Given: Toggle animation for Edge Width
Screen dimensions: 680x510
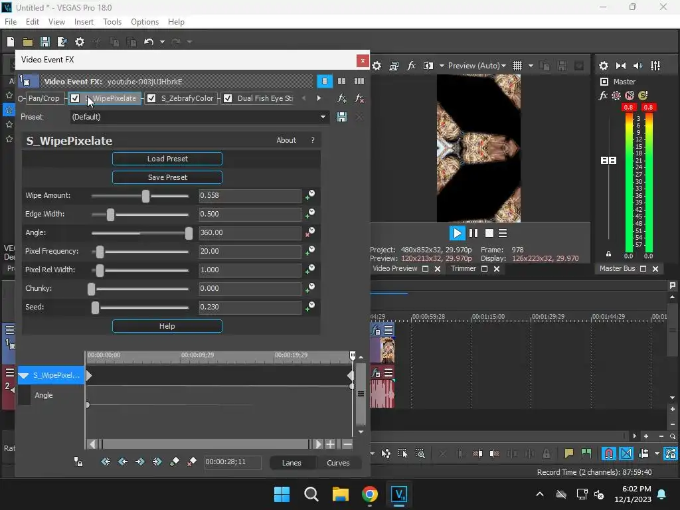Looking at the screenshot, I should click(x=309, y=214).
